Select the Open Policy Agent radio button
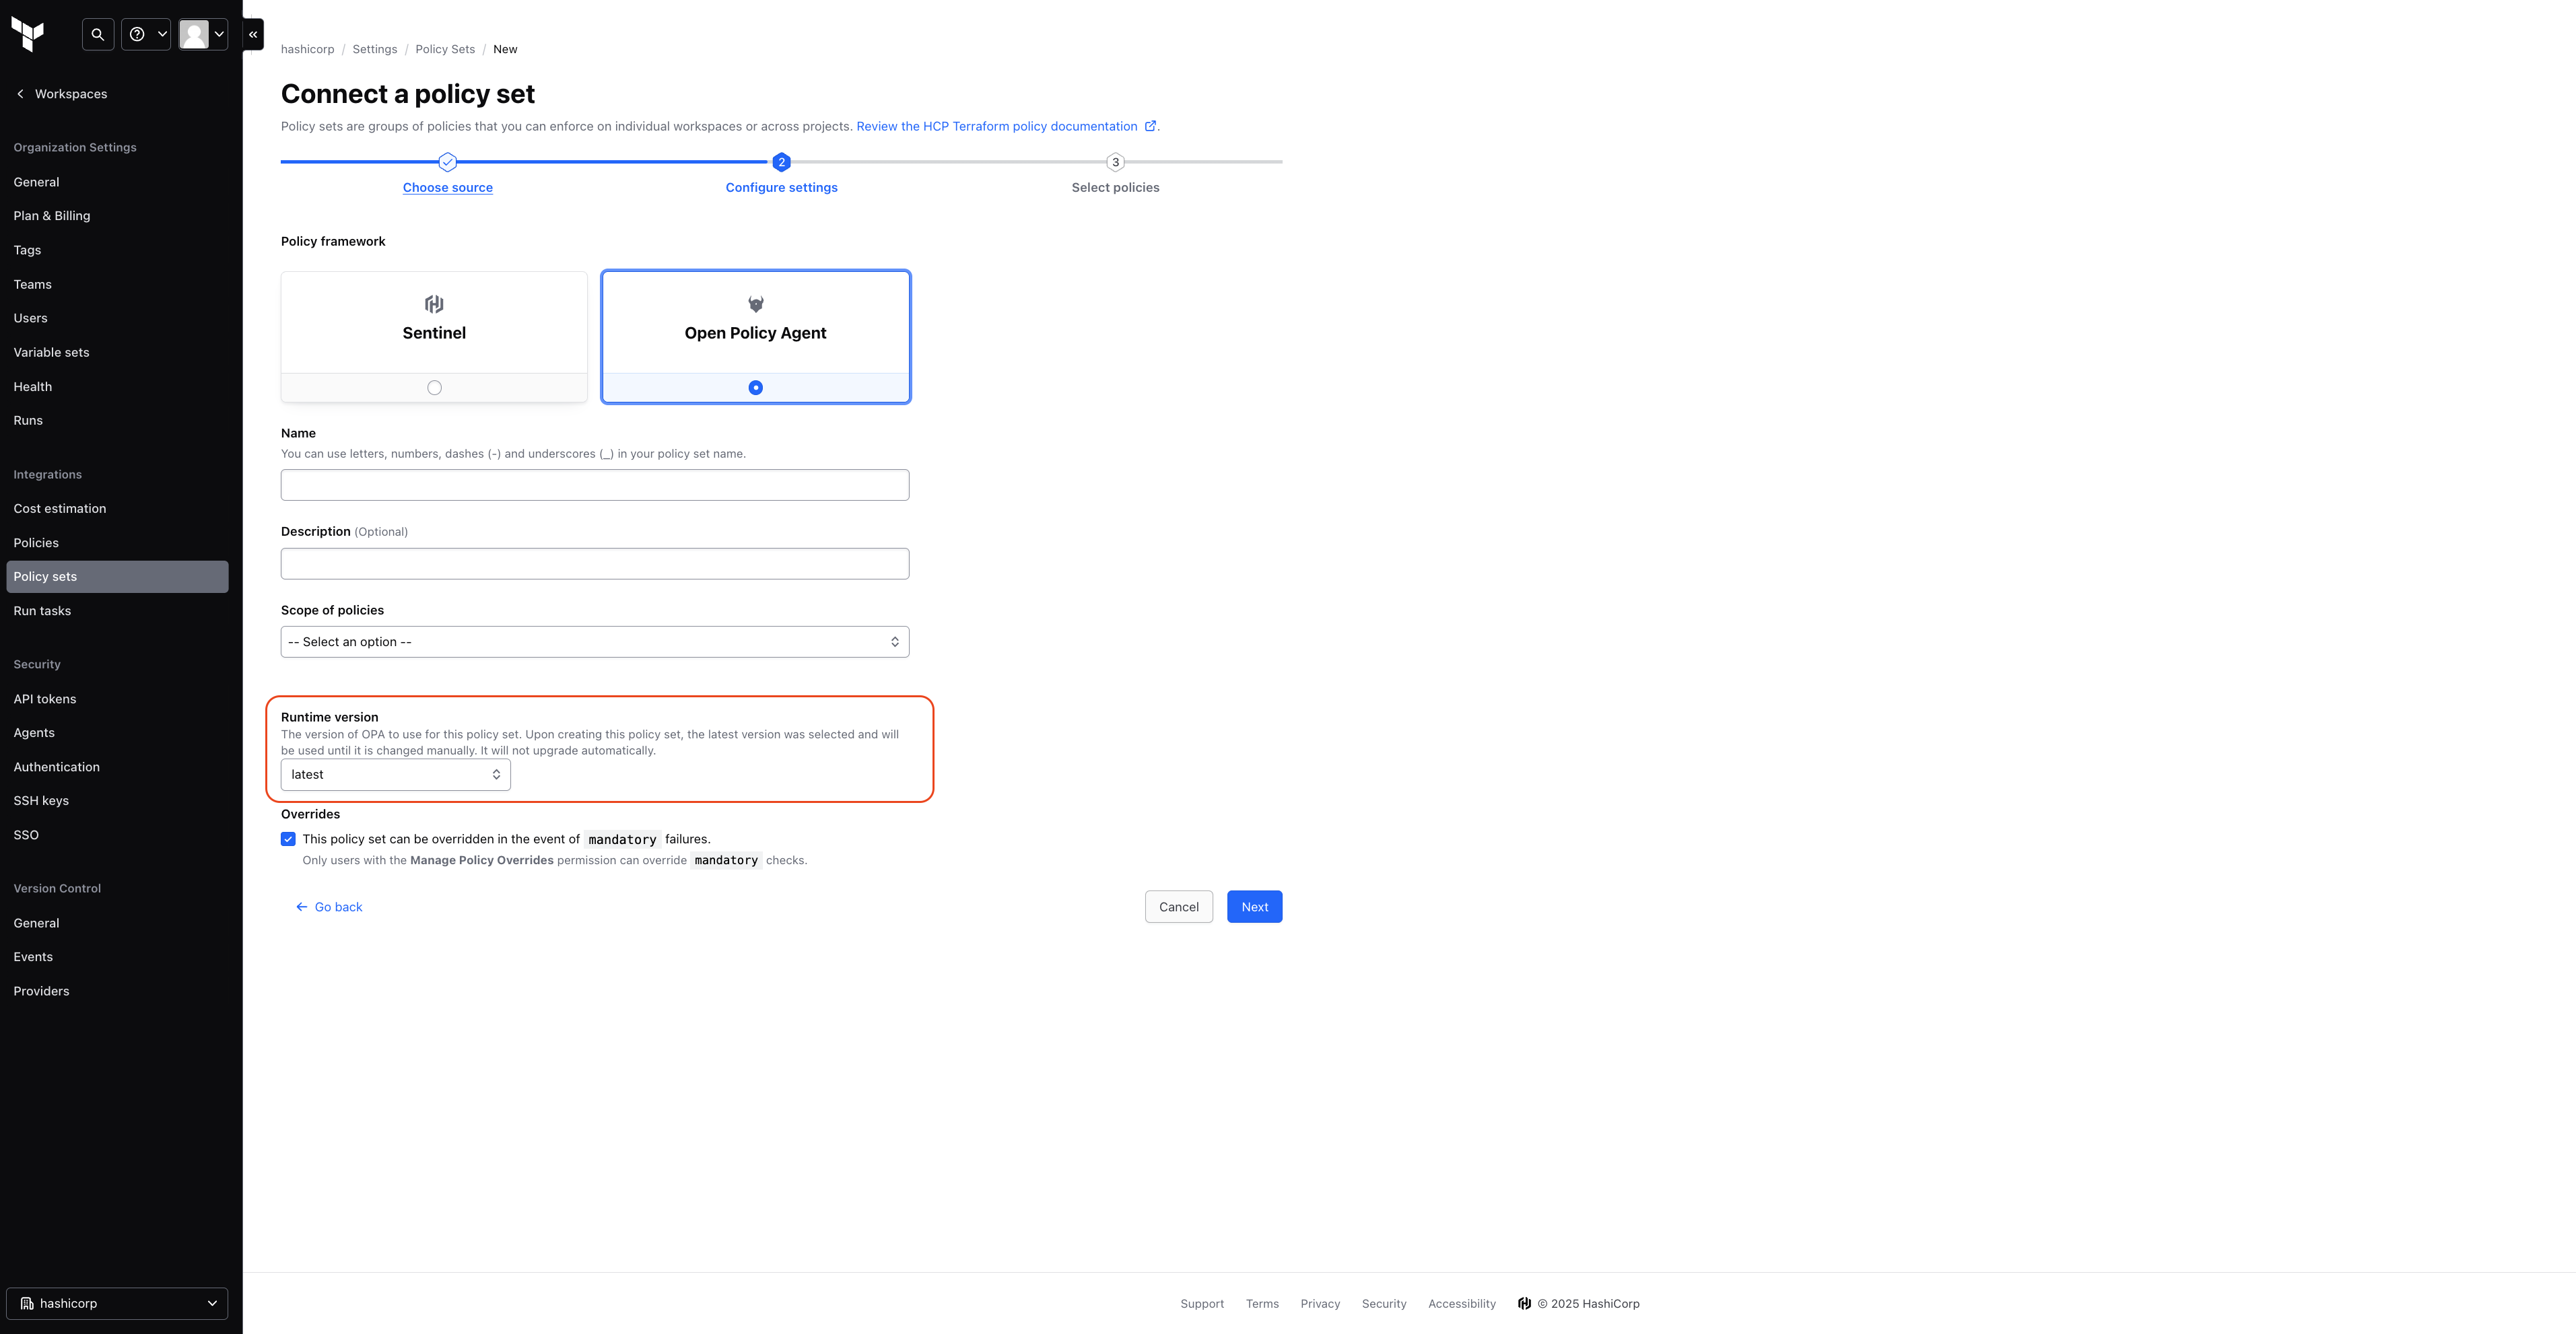The width and height of the screenshot is (2576, 1334). [x=755, y=388]
